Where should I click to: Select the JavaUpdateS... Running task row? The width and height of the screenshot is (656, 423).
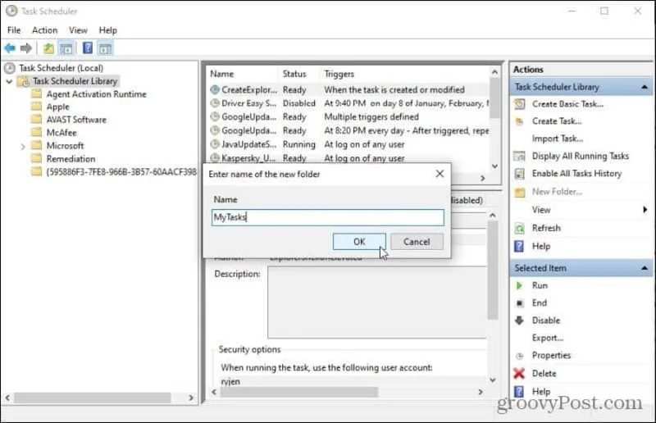(x=349, y=144)
